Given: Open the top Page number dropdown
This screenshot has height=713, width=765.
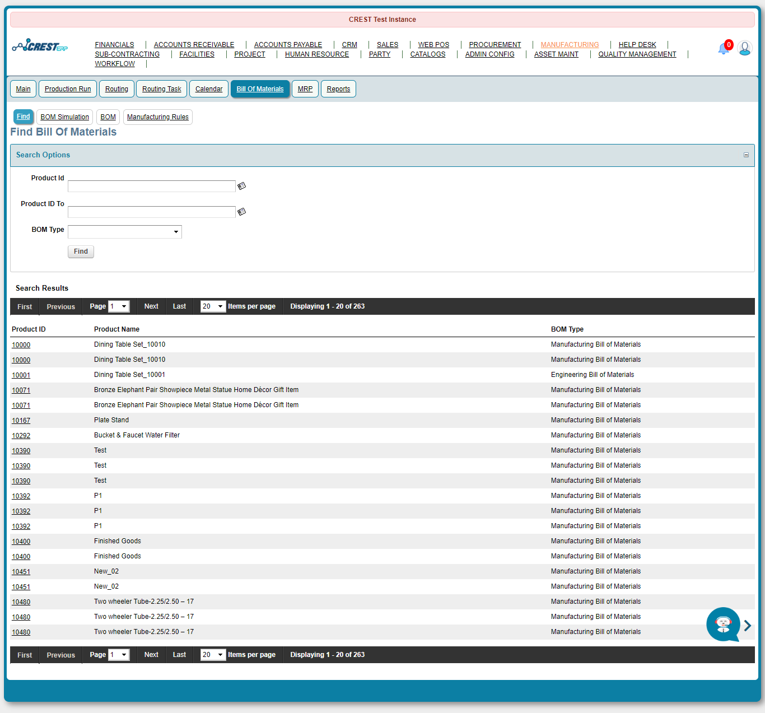Looking at the screenshot, I should pos(119,306).
